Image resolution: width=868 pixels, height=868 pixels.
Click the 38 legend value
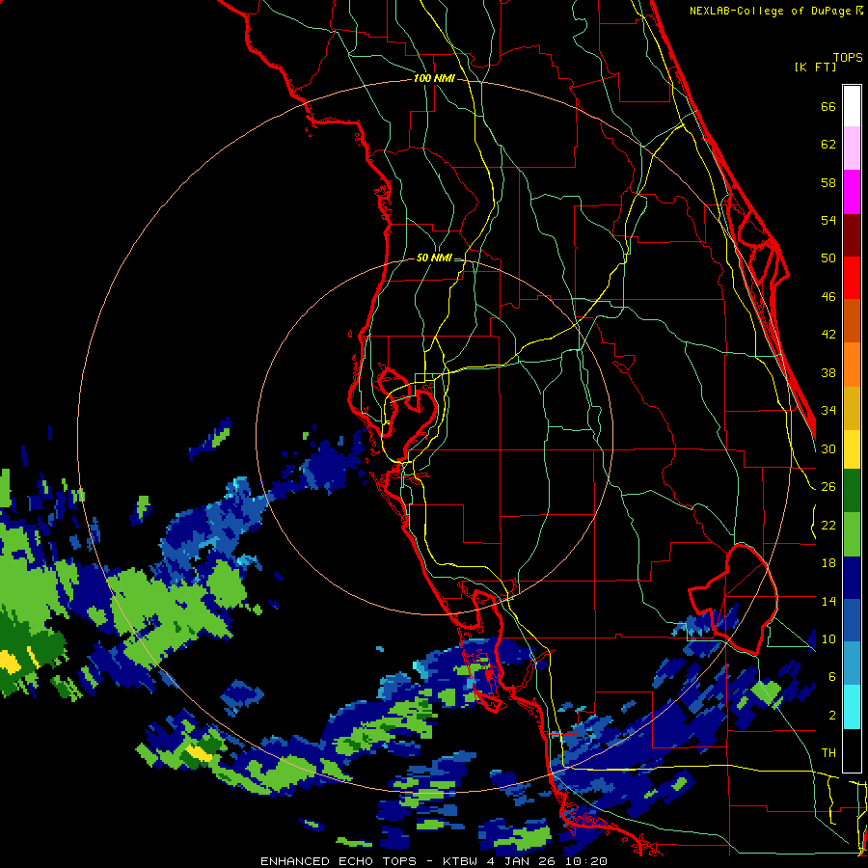828,372
